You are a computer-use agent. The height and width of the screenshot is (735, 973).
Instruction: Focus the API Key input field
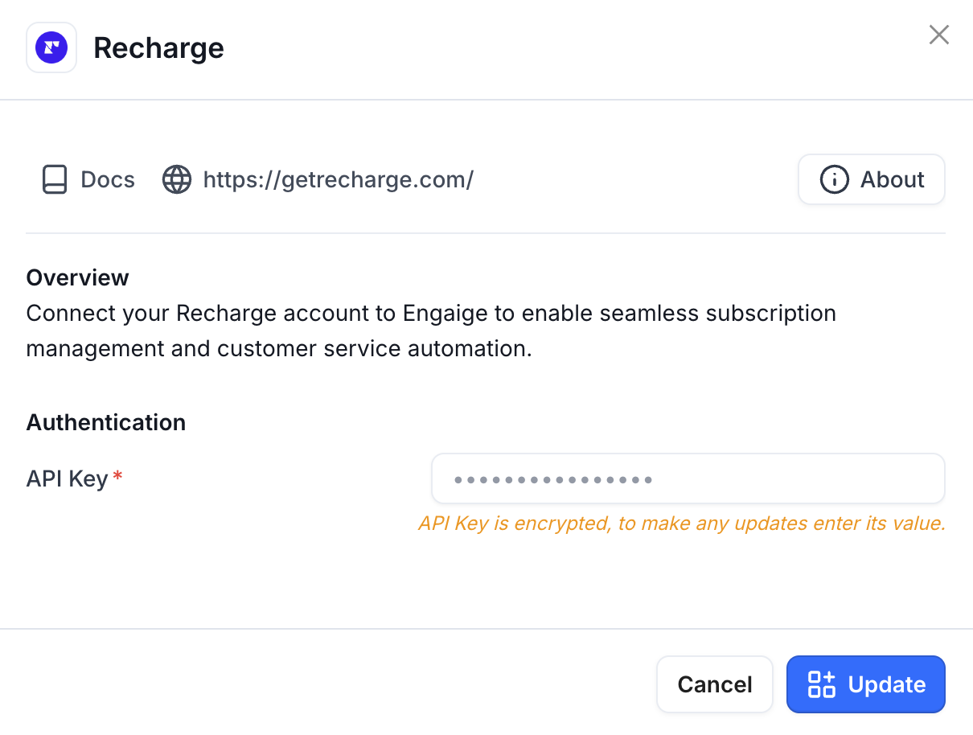point(688,479)
